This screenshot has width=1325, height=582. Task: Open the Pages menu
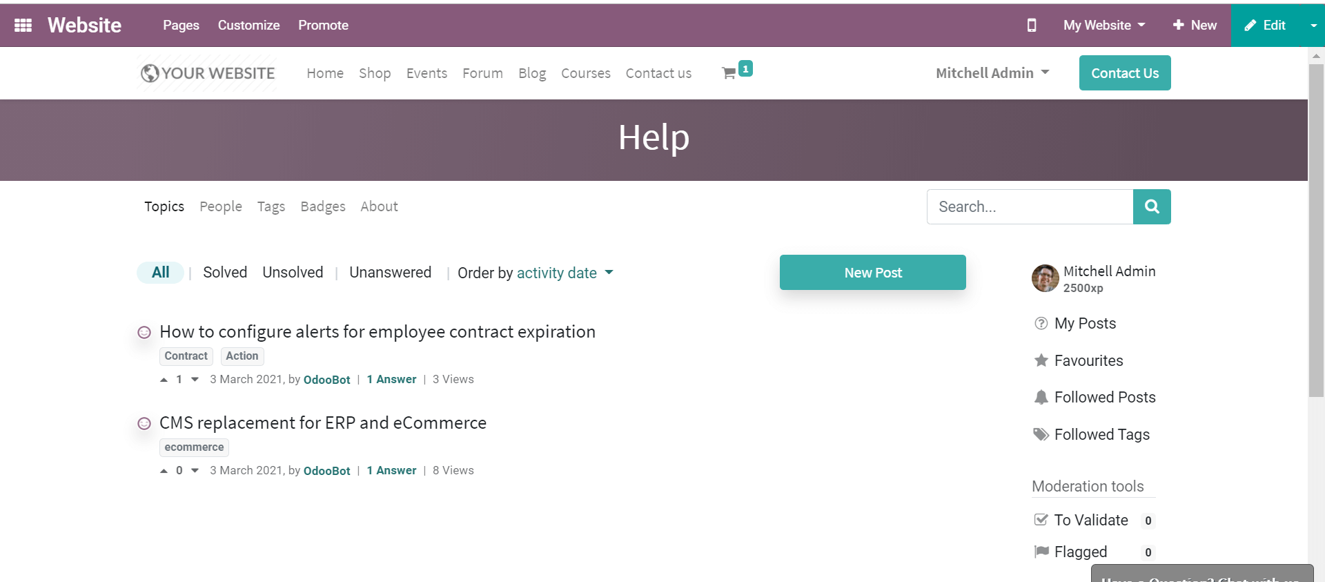pyautogui.click(x=181, y=25)
